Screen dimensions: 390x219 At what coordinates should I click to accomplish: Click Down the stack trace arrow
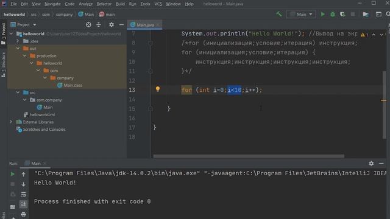coord(23,184)
